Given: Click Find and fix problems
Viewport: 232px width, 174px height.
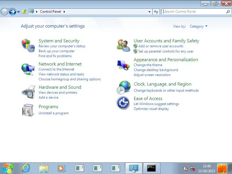Looking at the screenshot, I should pos(55,56).
